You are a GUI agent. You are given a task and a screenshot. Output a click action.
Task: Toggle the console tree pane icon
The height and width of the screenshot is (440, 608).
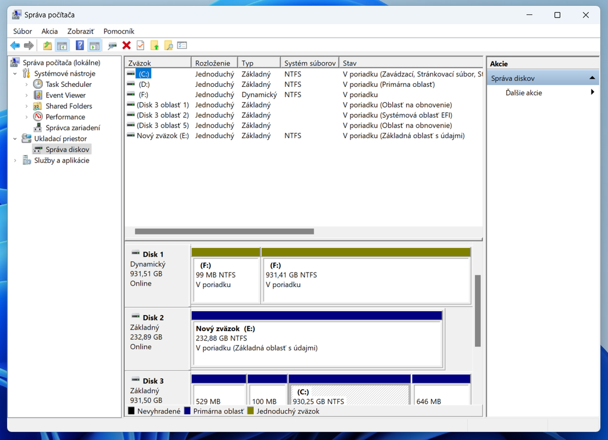pyautogui.click(x=62, y=46)
